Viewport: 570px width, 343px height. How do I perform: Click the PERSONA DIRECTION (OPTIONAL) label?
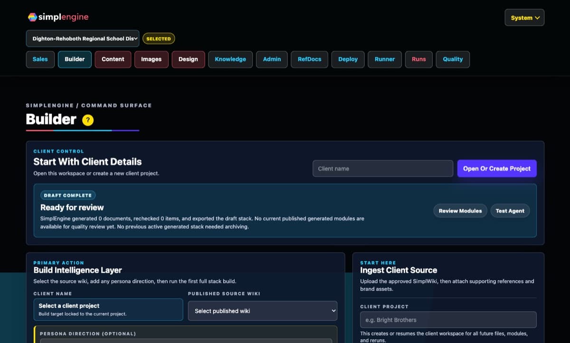(x=88, y=334)
